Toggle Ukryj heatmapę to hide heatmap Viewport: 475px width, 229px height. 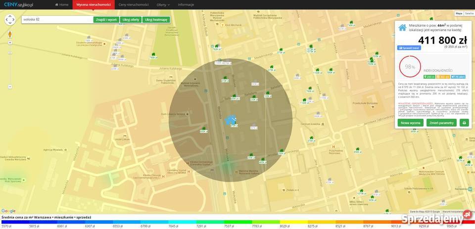(156, 20)
